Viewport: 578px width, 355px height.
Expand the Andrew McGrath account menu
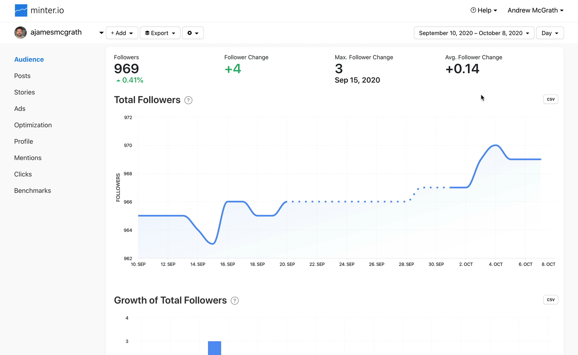(535, 11)
